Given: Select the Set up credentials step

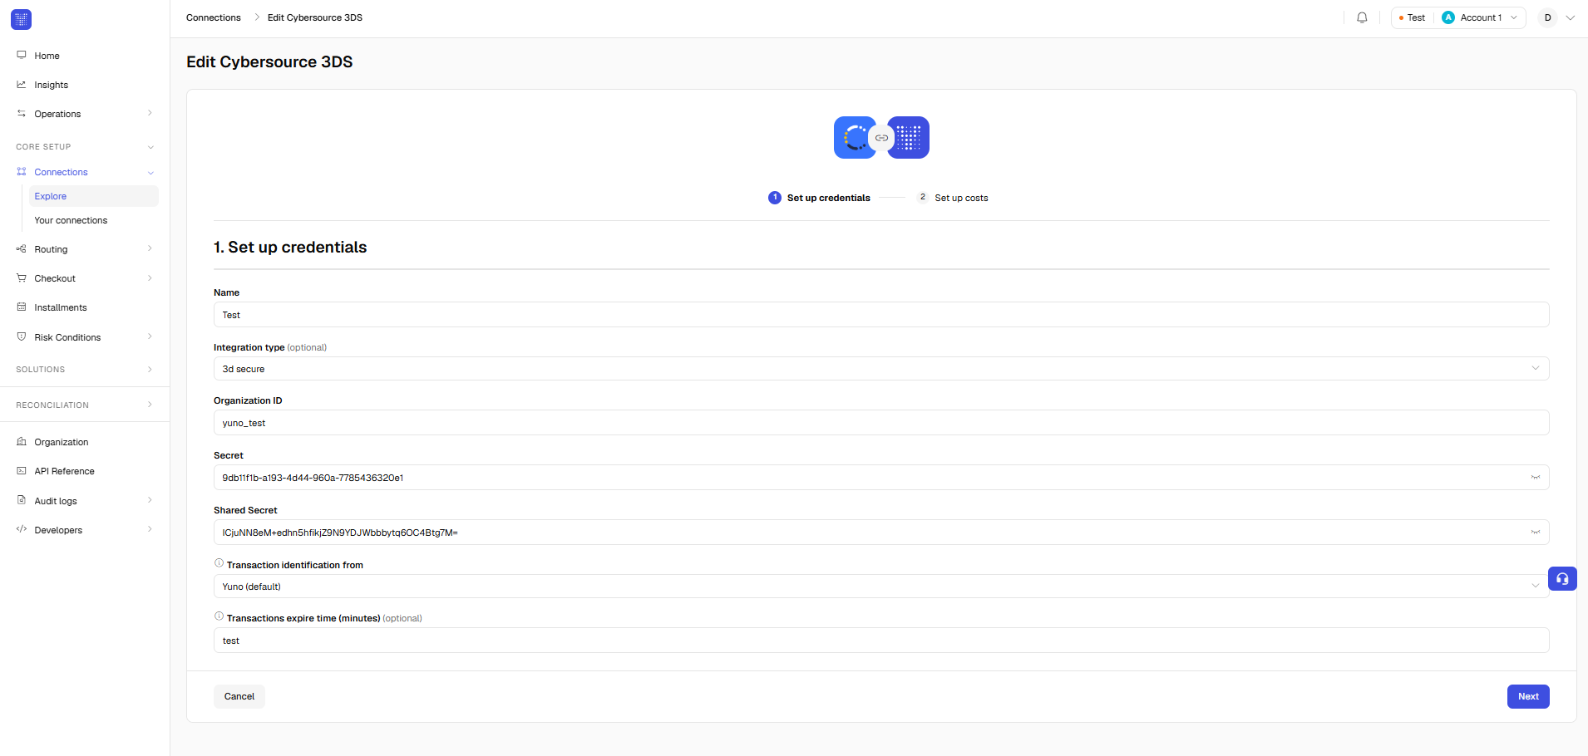Looking at the screenshot, I should (819, 198).
